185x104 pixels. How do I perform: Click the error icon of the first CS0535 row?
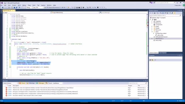[6, 88]
